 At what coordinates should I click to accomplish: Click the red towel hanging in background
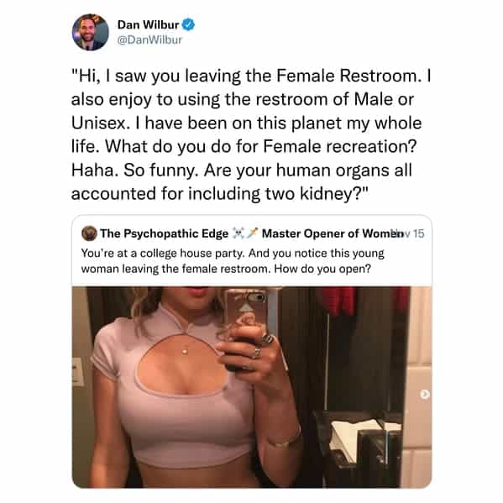(x=337, y=301)
